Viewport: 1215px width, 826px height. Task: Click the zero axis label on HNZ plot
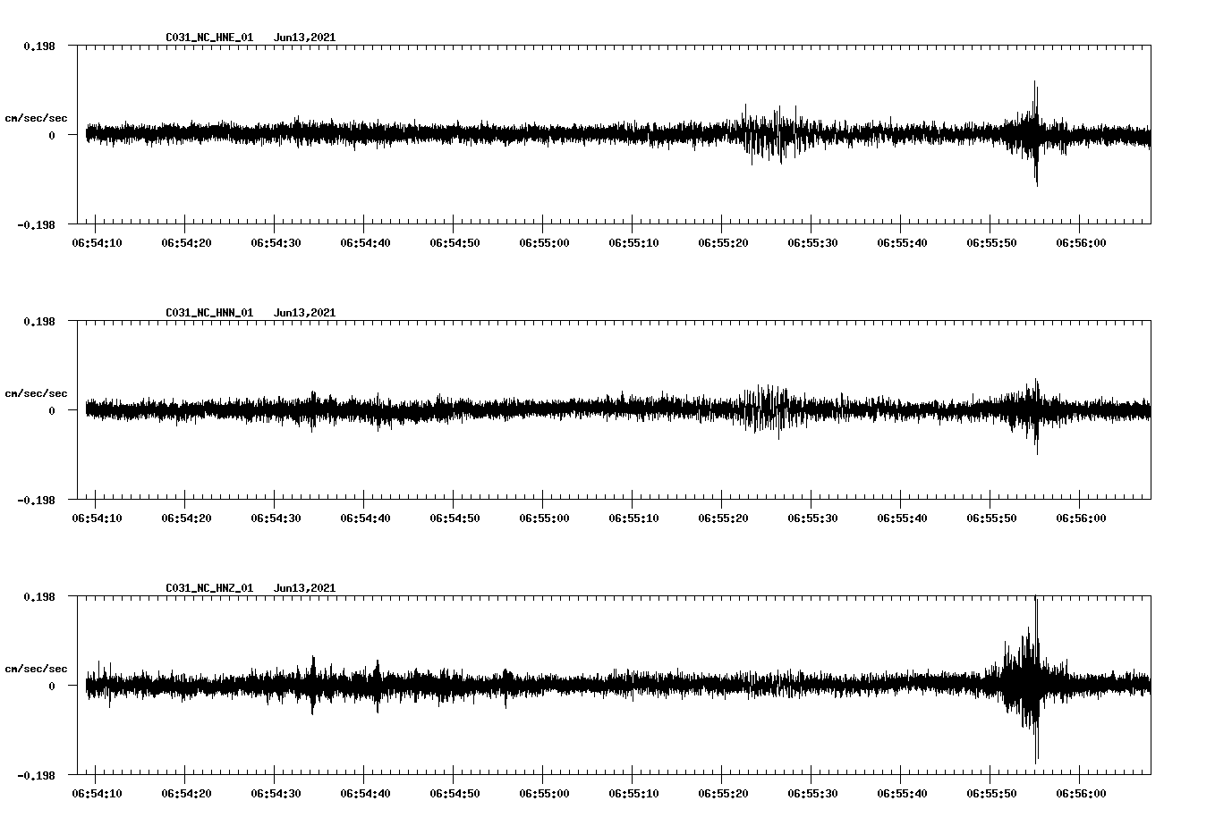coord(51,687)
